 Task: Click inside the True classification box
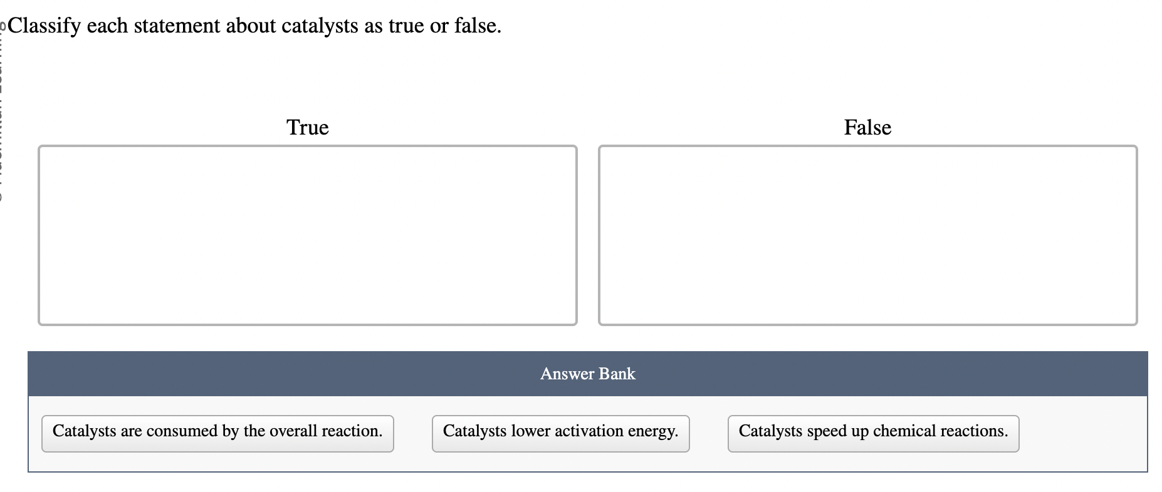pos(307,235)
